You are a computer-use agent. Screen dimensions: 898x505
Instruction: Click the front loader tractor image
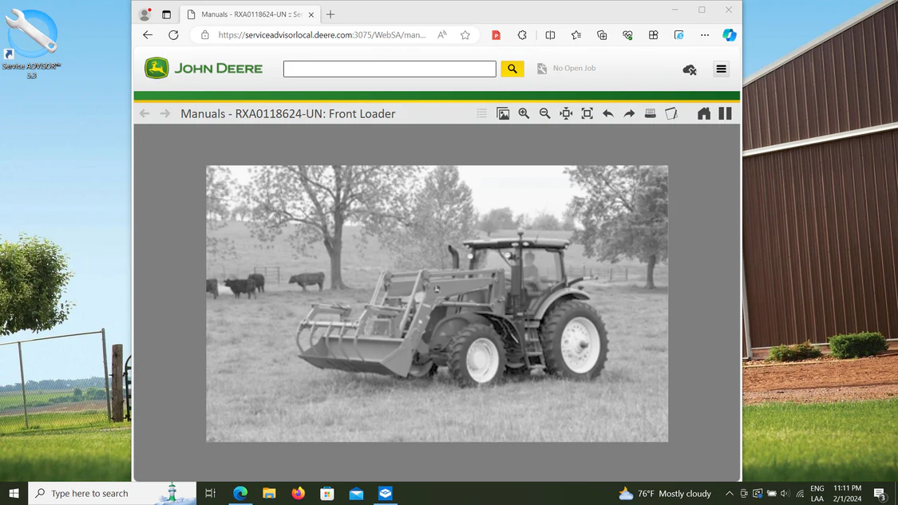point(437,303)
